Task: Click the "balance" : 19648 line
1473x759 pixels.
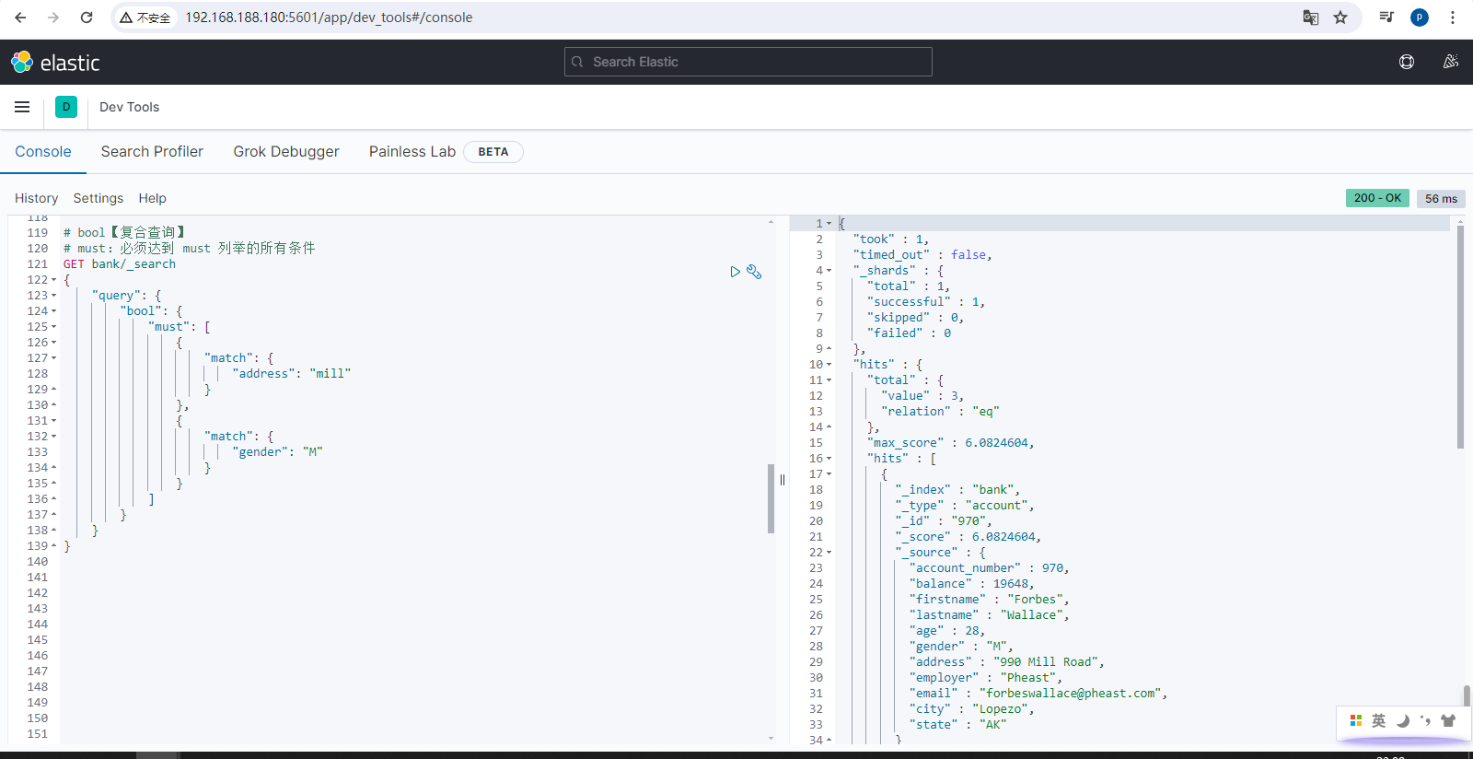Action: [x=972, y=584]
